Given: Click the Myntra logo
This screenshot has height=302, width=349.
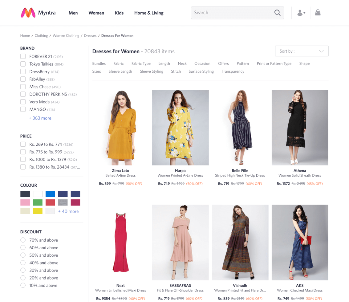Looking at the screenshot, I should pyautogui.click(x=38, y=13).
